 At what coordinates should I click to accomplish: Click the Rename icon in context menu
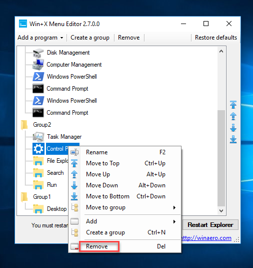(x=74, y=152)
